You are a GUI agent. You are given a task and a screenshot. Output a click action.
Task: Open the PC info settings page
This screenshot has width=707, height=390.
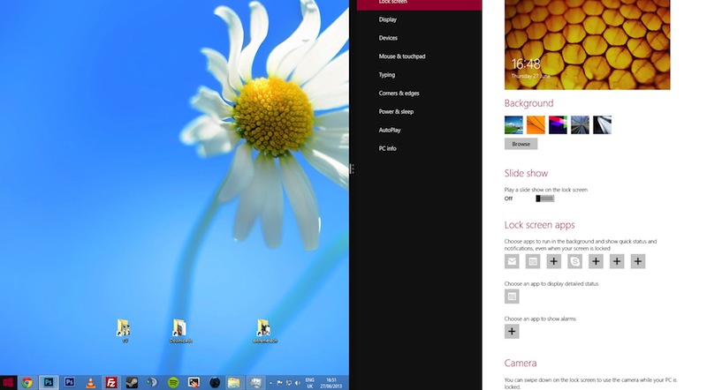pyautogui.click(x=388, y=148)
